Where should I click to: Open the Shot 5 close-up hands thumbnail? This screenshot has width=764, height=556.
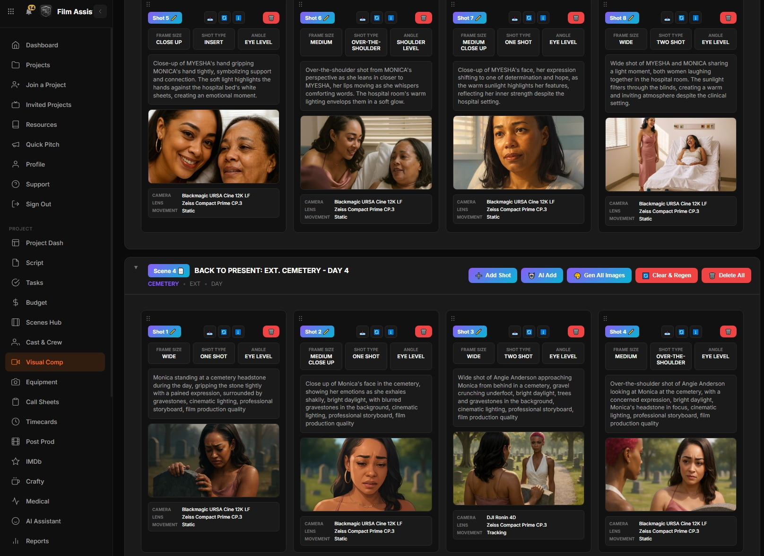coord(214,146)
